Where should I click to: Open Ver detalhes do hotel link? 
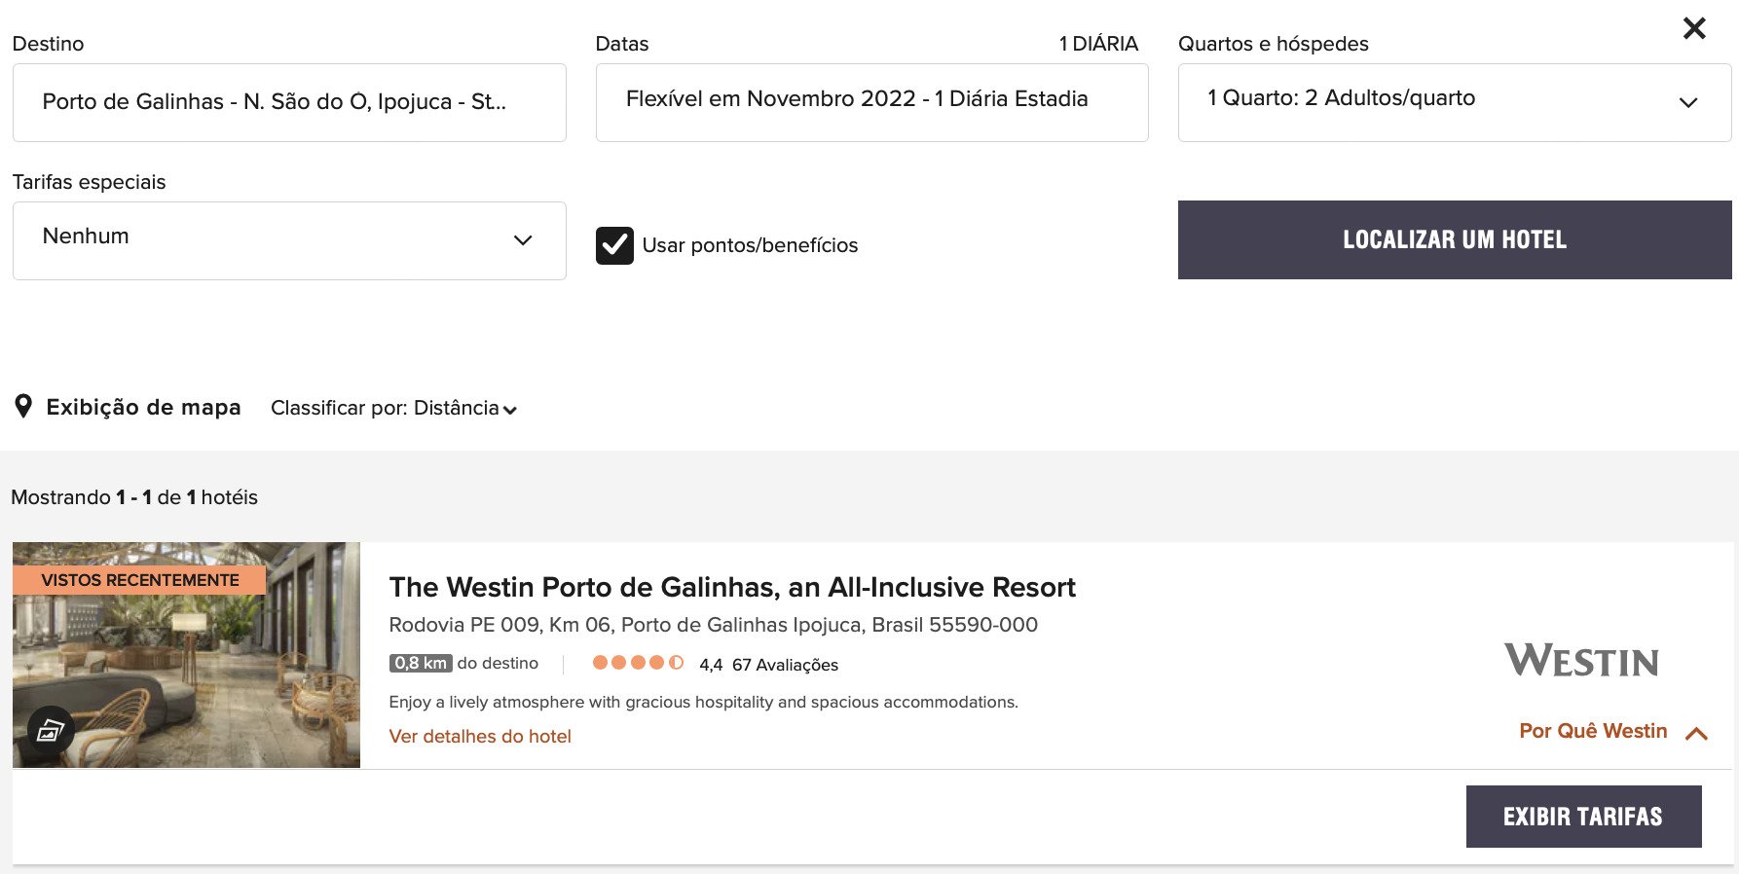pos(480,737)
